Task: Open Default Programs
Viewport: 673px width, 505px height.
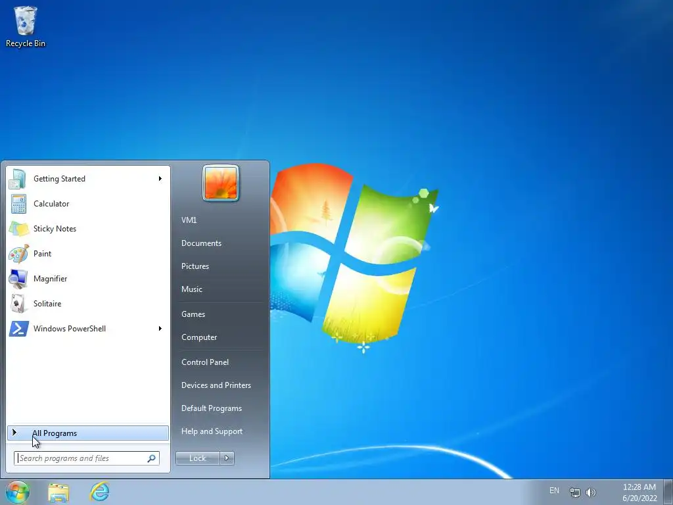Action: click(x=212, y=408)
